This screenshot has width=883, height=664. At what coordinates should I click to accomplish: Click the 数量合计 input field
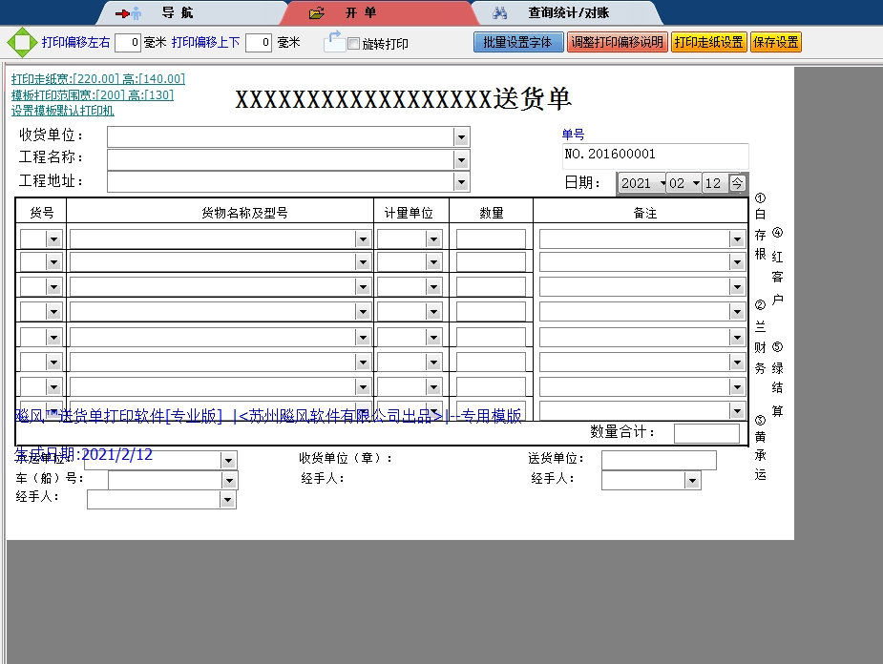pyautogui.click(x=706, y=434)
